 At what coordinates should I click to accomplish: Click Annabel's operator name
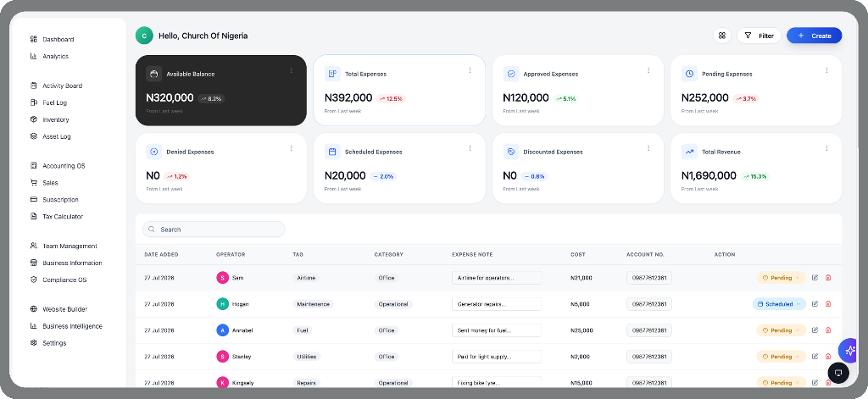click(x=242, y=330)
